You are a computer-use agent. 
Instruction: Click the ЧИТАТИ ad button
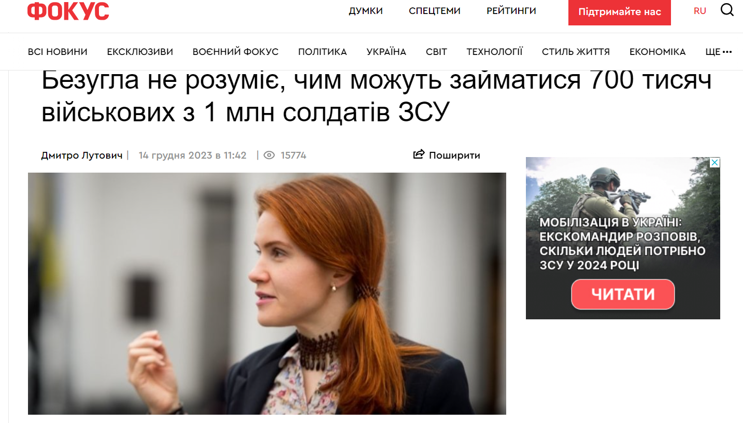point(623,294)
